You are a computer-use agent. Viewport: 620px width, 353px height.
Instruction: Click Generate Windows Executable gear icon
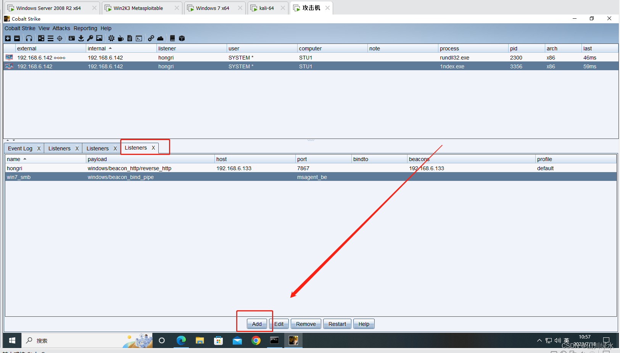111,38
